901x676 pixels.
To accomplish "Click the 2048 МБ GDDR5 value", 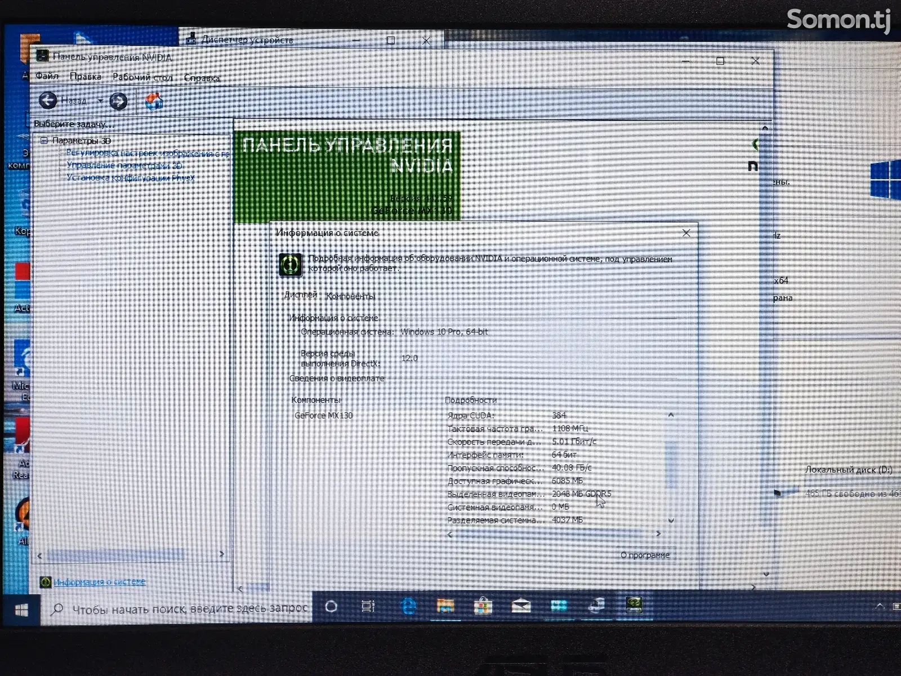I will click(581, 493).
